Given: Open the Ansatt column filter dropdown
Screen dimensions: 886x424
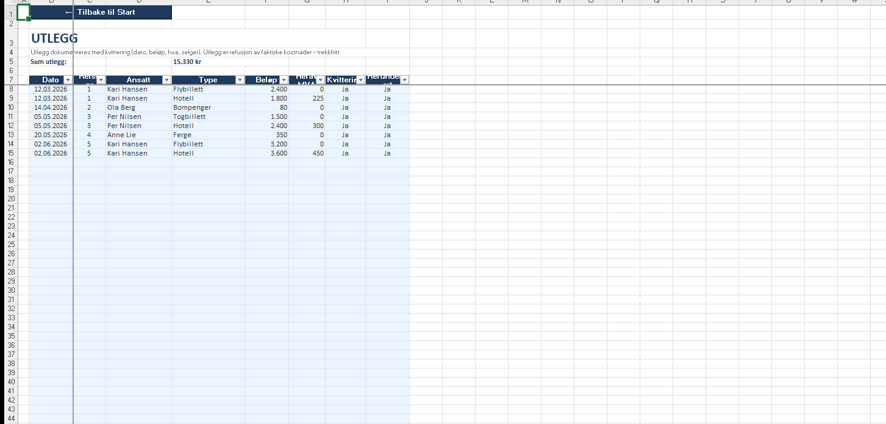Looking at the screenshot, I should pos(166,80).
